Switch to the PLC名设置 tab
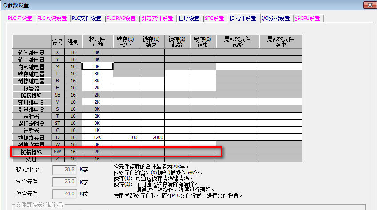Image resolution: width=377 pixels, height=210 pixels. point(20,18)
